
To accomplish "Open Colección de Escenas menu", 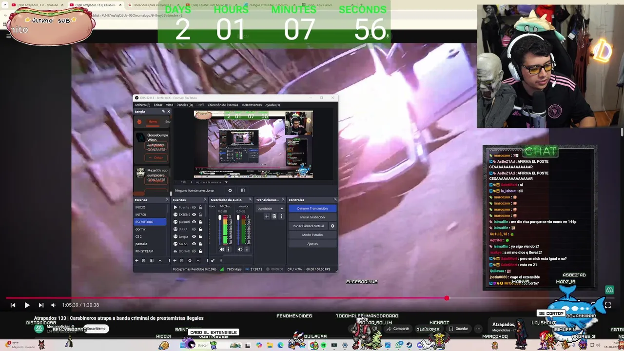I will point(223,105).
